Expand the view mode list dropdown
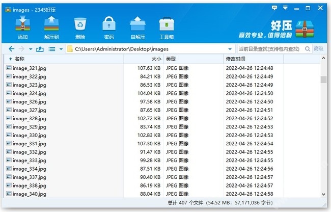Screen dimensions: 331x212 pyautogui.click(x=61, y=49)
